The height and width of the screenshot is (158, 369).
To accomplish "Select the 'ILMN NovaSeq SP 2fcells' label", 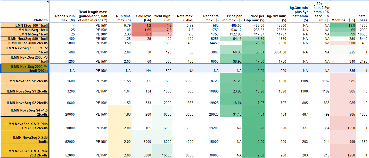I will click(x=25, y=78).
